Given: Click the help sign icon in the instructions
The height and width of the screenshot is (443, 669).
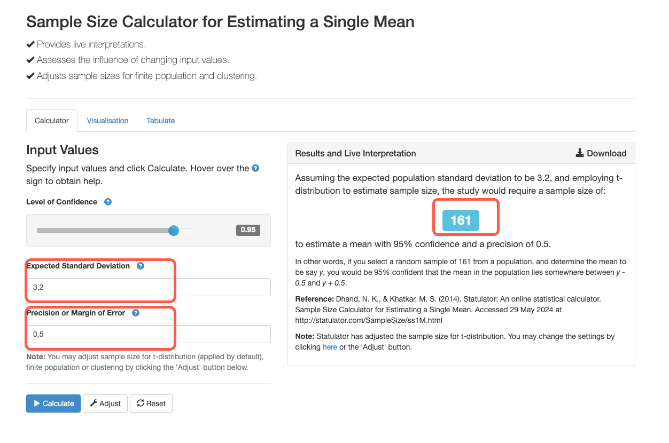Looking at the screenshot, I should click(x=255, y=168).
